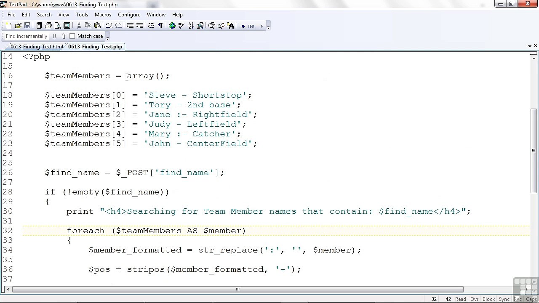The height and width of the screenshot is (303, 539).
Task: Toggle the Sync scrolling indicator
Action: [x=504, y=299]
